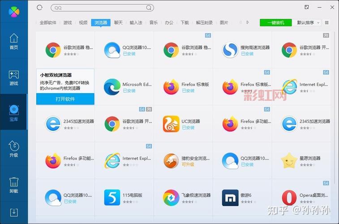Click the star rating under 115电脑版
The width and height of the screenshot is (339, 224).
(x=130, y=202)
